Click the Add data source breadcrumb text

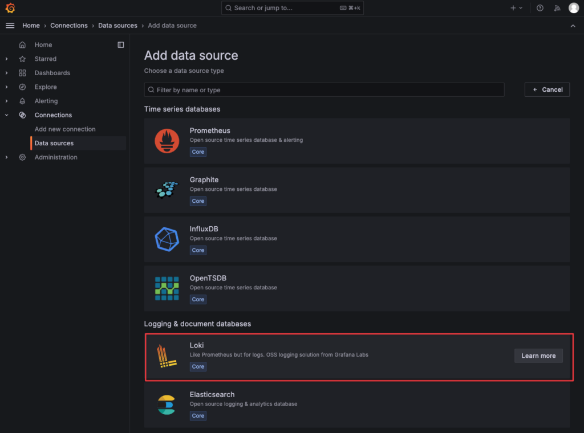tap(172, 26)
